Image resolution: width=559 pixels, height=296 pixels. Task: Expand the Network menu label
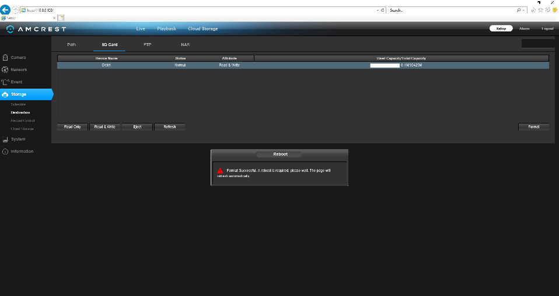click(x=19, y=70)
